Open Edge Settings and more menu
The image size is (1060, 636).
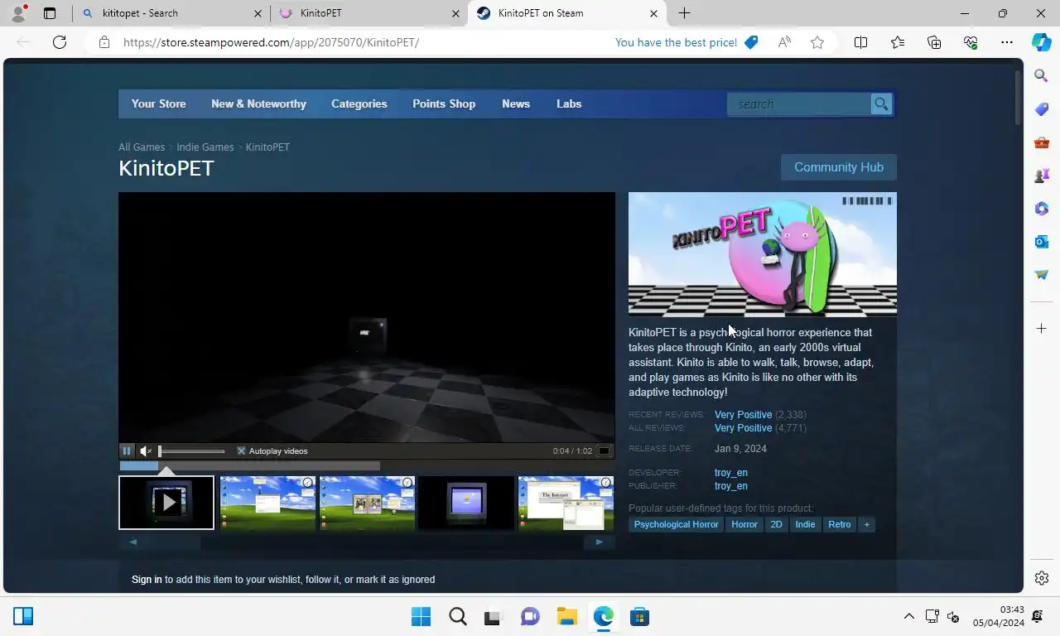click(1007, 42)
